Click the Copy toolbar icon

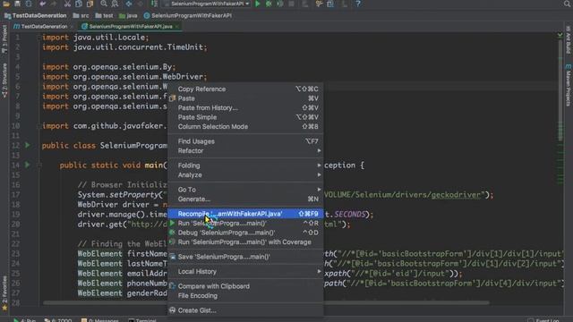(79, 4)
